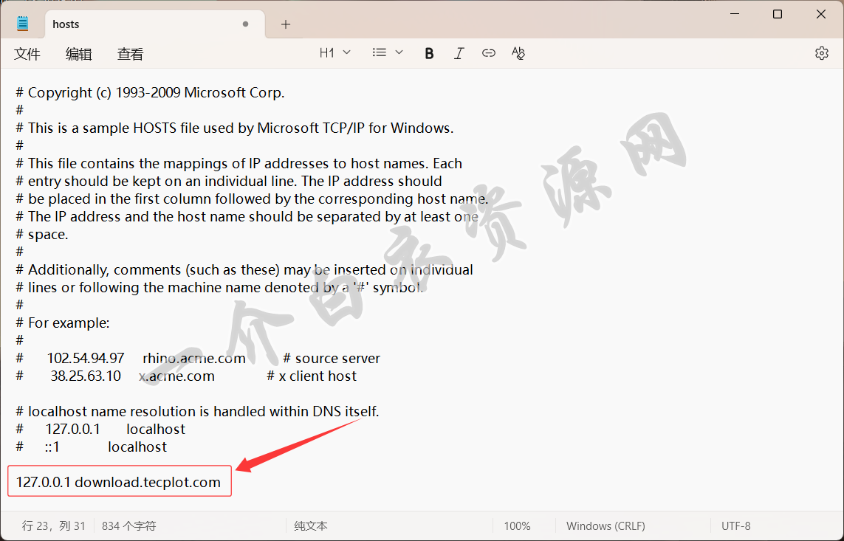844x541 pixels.
Task: Minimize the Notepad window
Action: (735, 14)
